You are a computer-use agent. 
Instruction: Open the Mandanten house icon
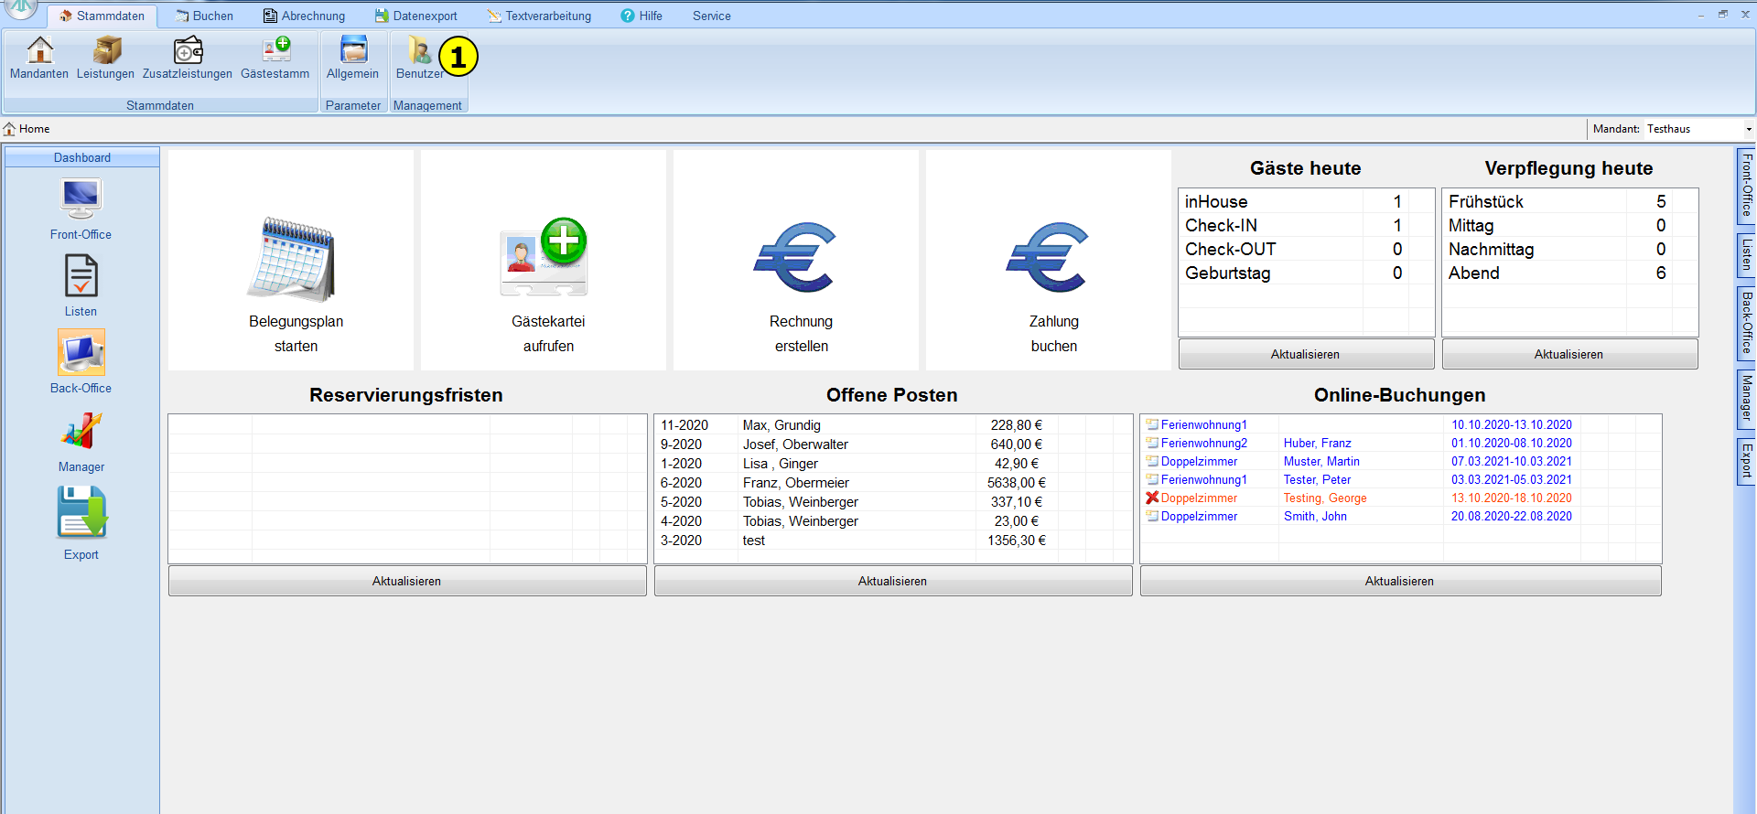pos(39,51)
